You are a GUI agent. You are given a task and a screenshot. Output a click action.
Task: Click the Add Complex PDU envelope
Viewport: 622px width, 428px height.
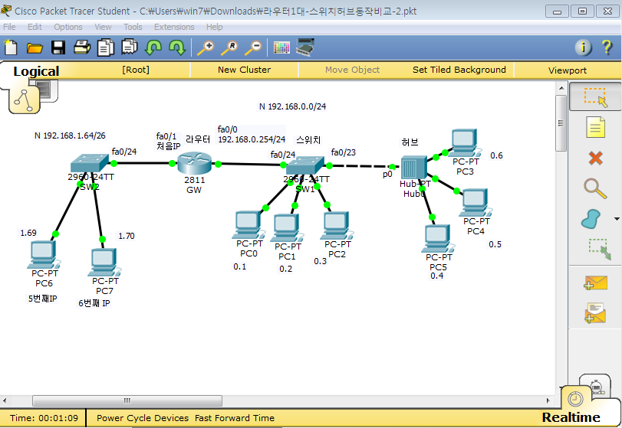[595, 313]
